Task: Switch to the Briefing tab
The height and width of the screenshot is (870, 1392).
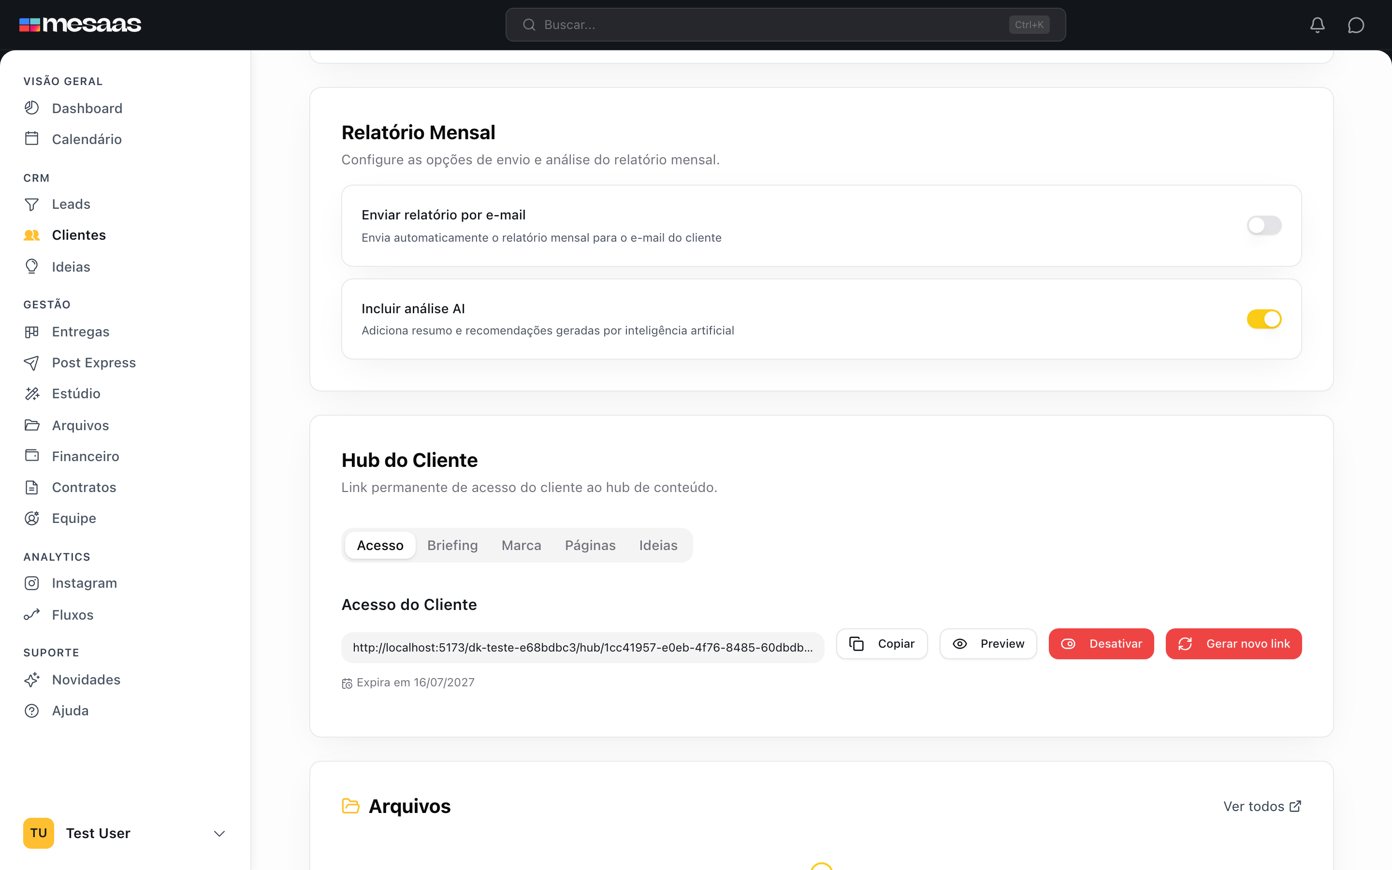Action: [x=452, y=545]
